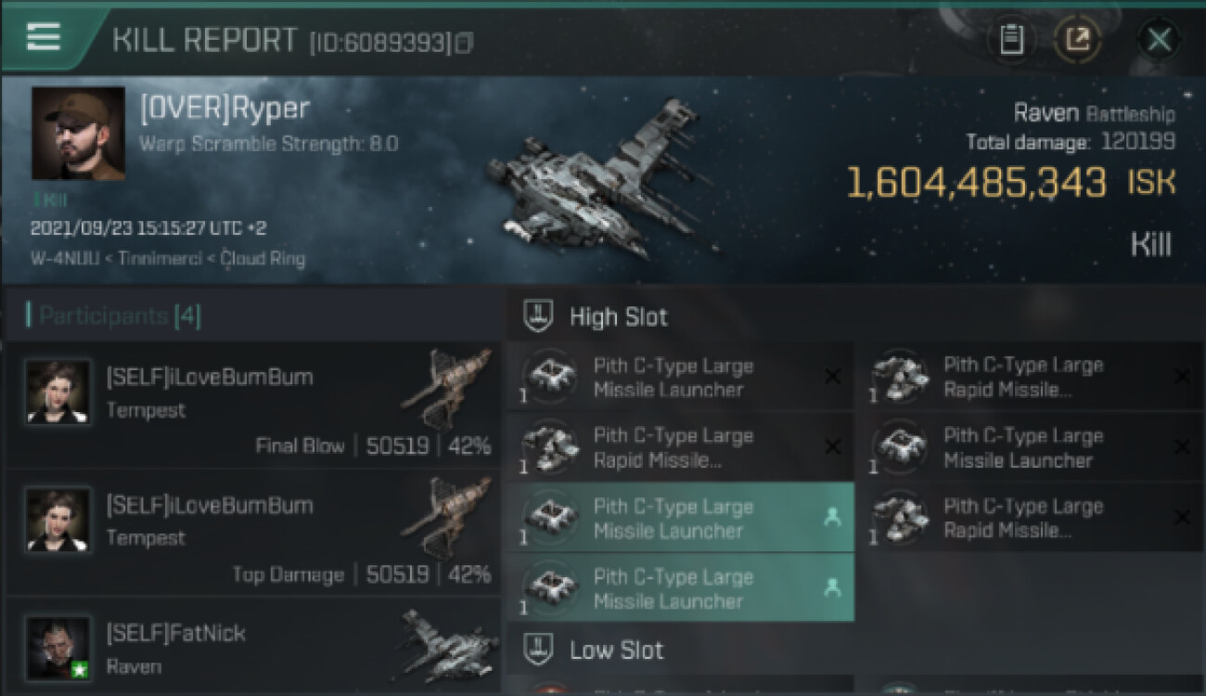This screenshot has width=1206, height=696.
Task: Close the kill report window
Action: [x=1159, y=40]
